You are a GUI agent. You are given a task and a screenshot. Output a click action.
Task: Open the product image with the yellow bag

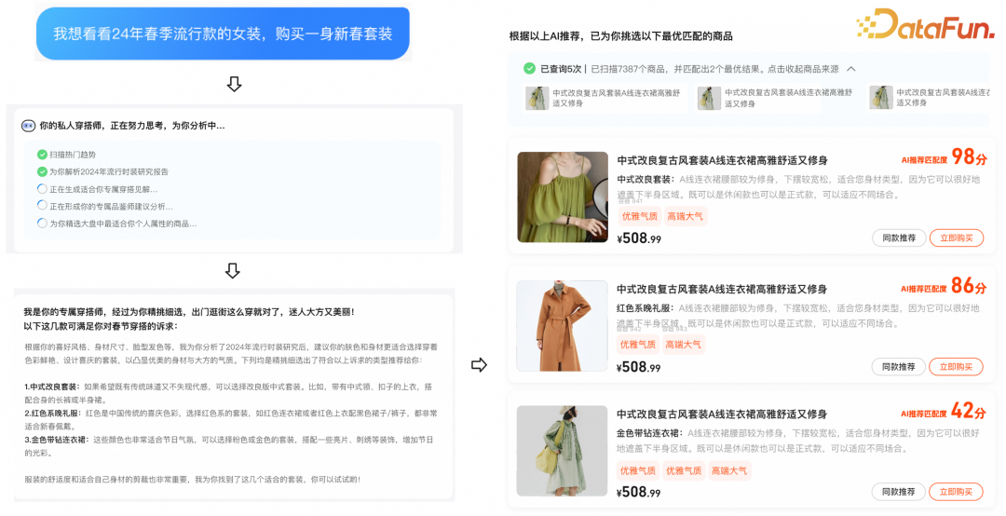click(562, 451)
